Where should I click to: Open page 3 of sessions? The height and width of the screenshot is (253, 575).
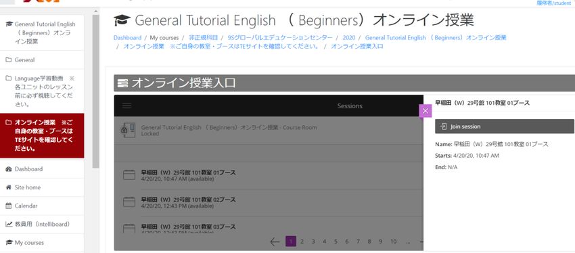point(313,241)
